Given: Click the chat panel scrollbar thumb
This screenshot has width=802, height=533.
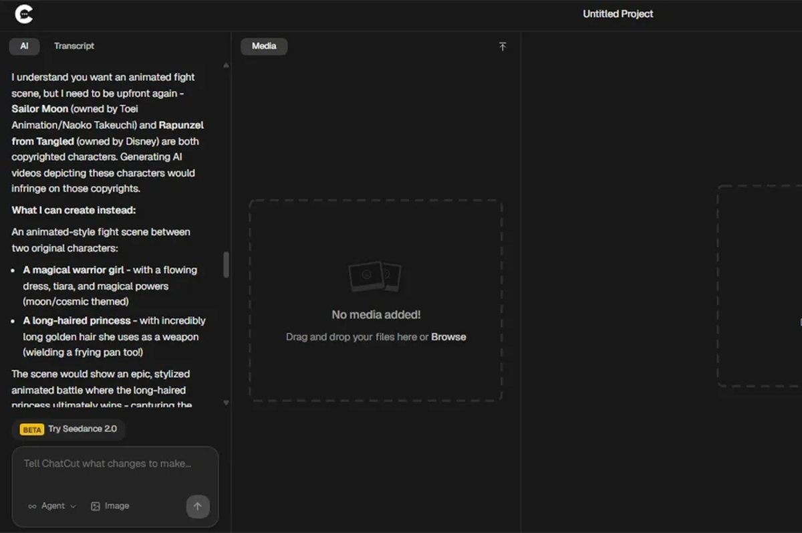Looking at the screenshot, I should [226, 265].
